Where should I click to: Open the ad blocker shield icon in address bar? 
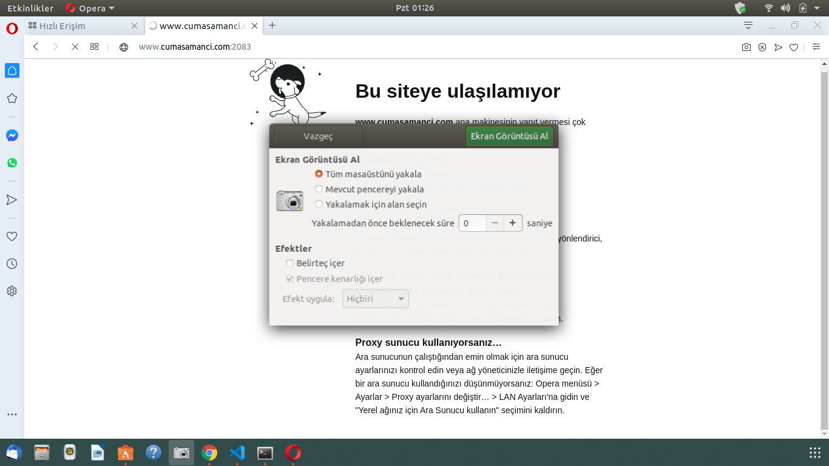point(762,47)
